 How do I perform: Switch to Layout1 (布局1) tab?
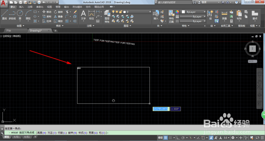tap(16, 137)
